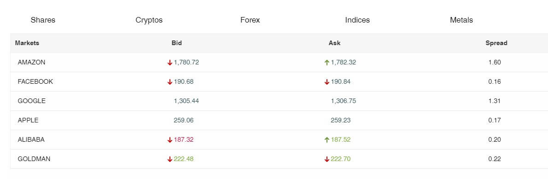
Task: Click the Bid column header
Action: pyautogui.click(x=176, y=43)
